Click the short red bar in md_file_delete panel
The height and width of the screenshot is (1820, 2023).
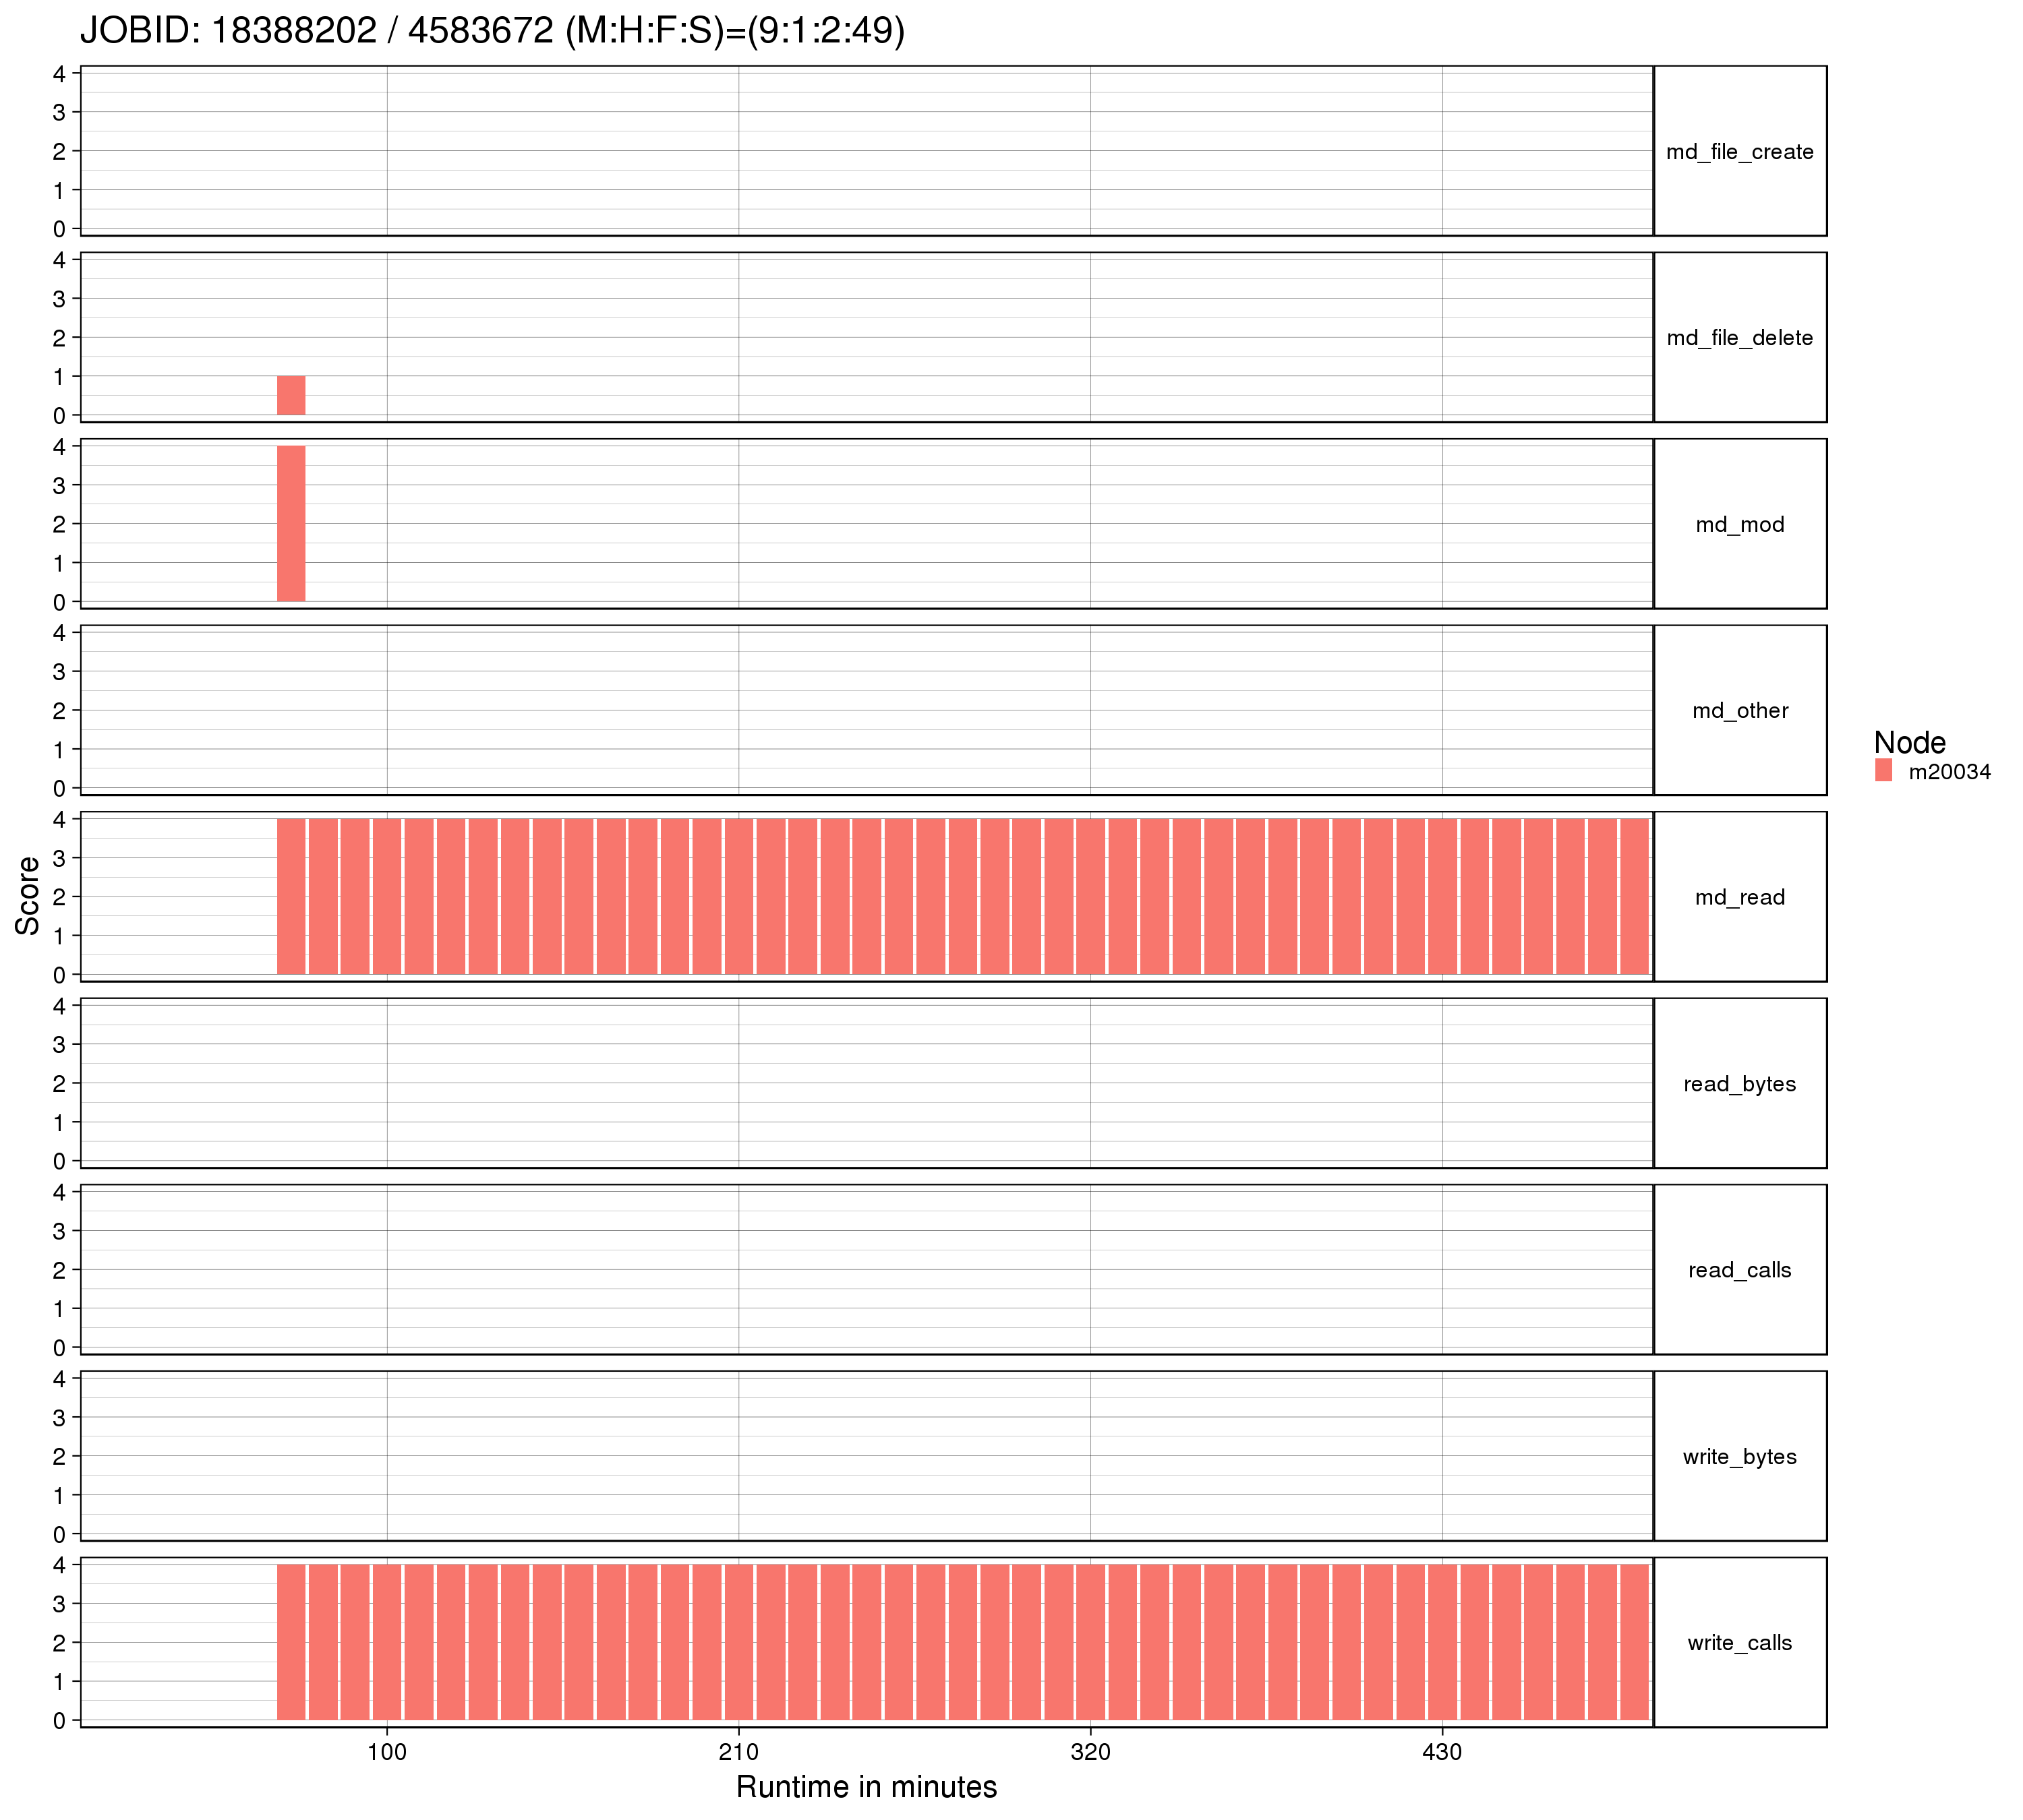pyautogui.click(x=291, y=396)
